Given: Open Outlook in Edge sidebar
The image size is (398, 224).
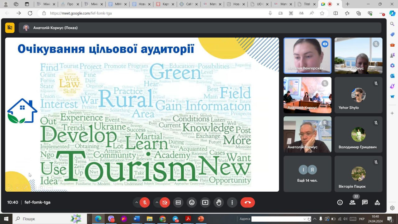Looking at the screenshot, I should [x=392, y=76].
